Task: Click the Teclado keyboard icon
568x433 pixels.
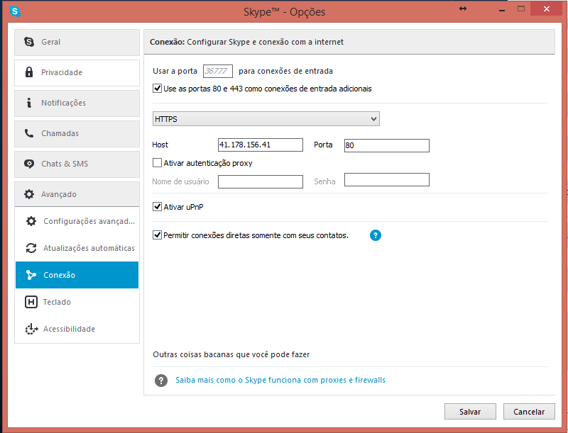Action: click(31, 302)
